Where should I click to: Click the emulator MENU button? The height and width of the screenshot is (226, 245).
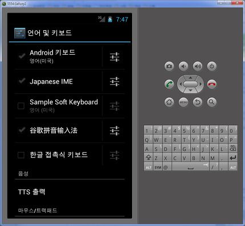[x=183, y=102]
